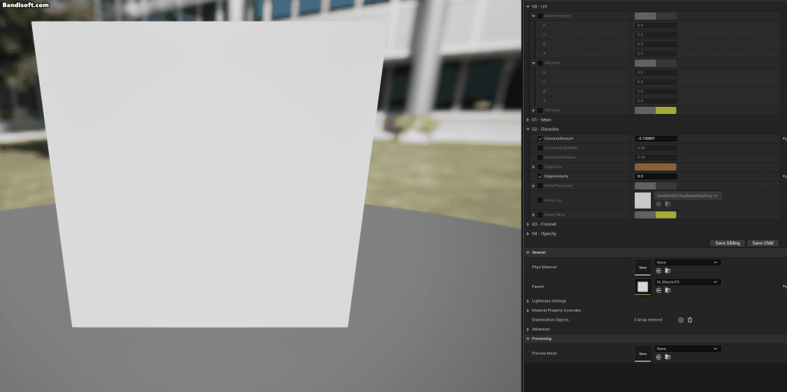Expand Lightmass Settings
Screen dimensions: 787x392
point(527,301)
